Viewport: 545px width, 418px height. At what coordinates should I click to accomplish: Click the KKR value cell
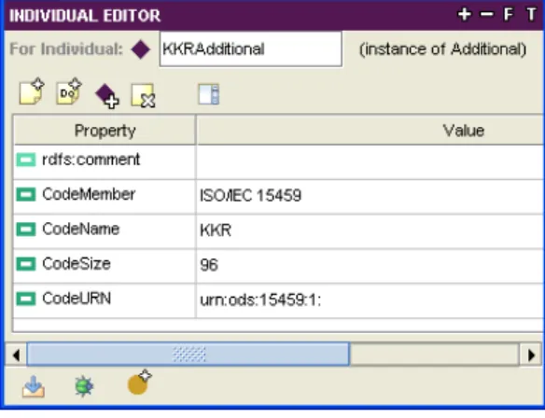(x=370, y=231)
